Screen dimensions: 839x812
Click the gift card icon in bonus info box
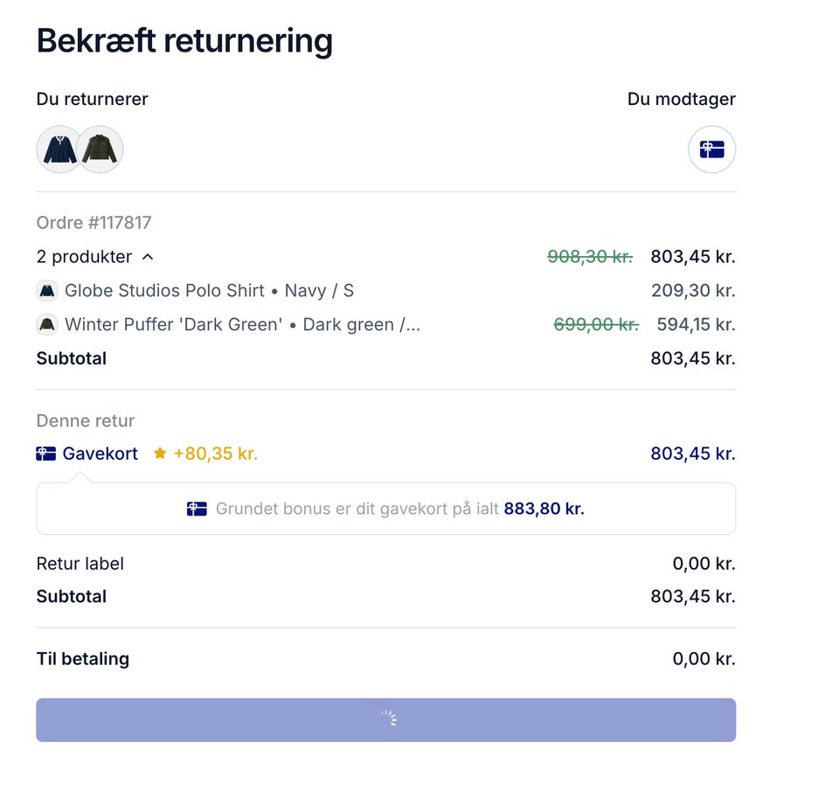(197, 509)
